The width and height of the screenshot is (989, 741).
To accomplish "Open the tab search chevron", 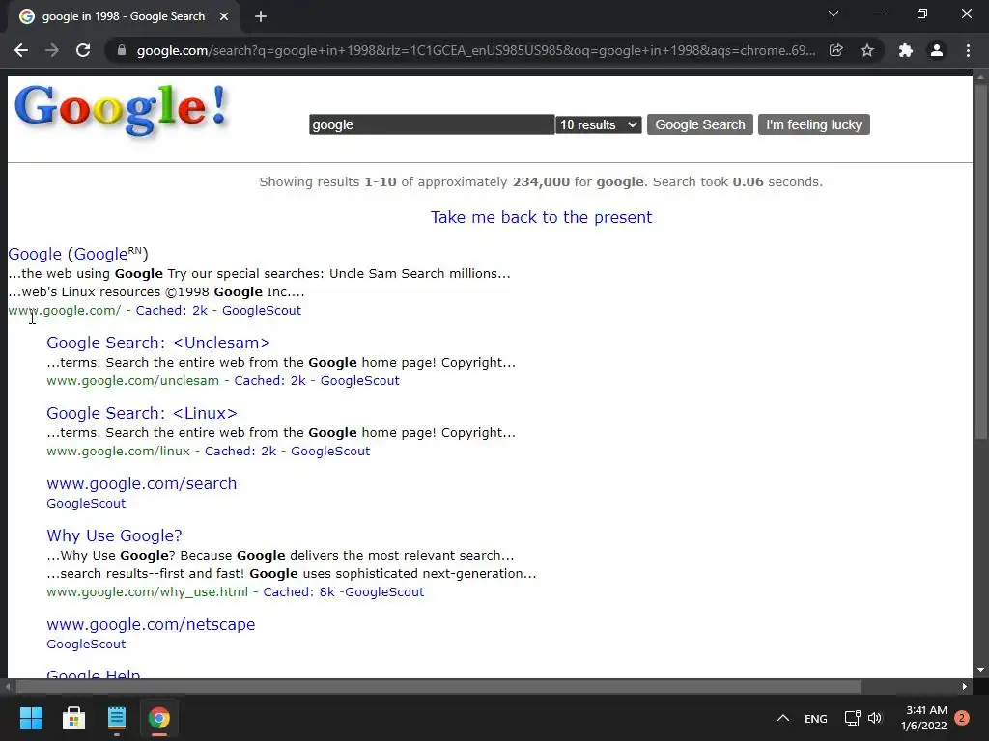I will 834,14.
